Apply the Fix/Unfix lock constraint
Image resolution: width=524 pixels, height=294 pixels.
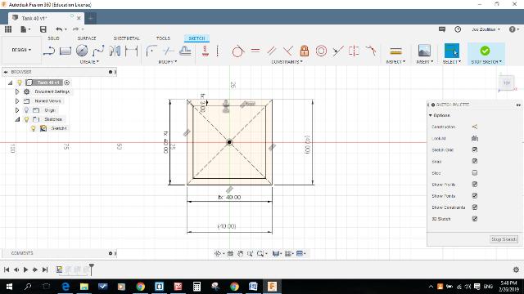tap(304, 51)
